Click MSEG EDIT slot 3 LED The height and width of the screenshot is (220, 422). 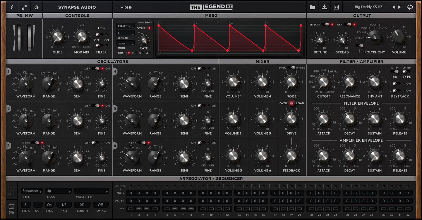point(143,53)
